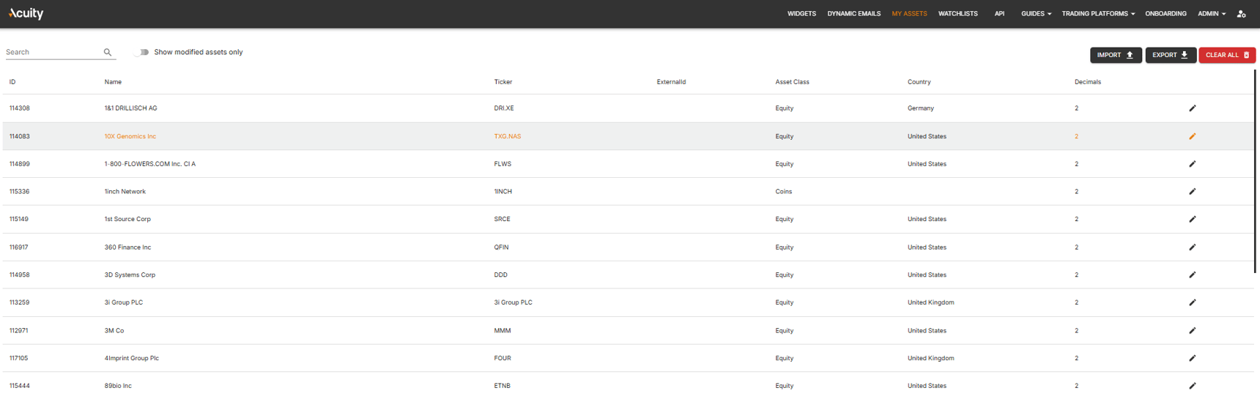Expand the Guides dropdown menu
Screen dimensions: 1260x399
(1036, 14)
